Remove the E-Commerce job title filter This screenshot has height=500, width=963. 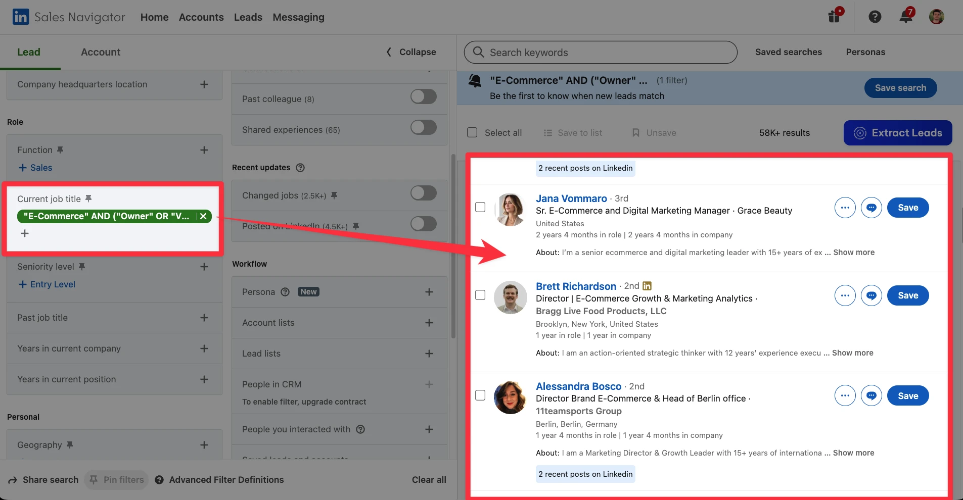203,216
